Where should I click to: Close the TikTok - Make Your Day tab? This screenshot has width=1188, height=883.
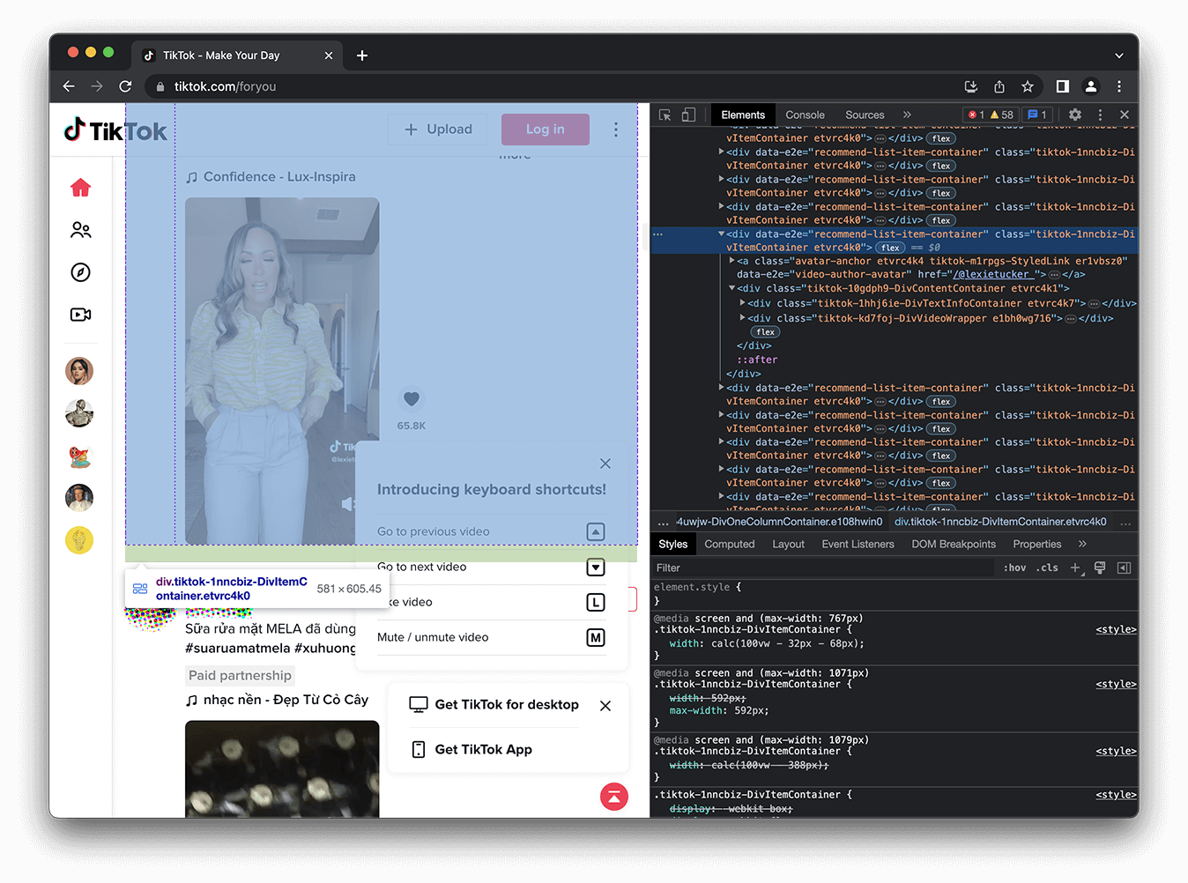[x=329, y=56]
